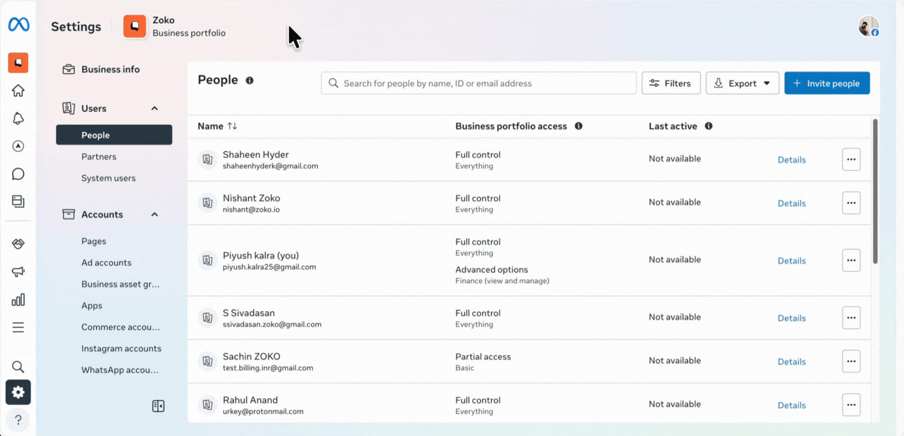This screenshot has width=904, height=436.
Task: Open the compass Ads Manager icon
Action: 18,146
